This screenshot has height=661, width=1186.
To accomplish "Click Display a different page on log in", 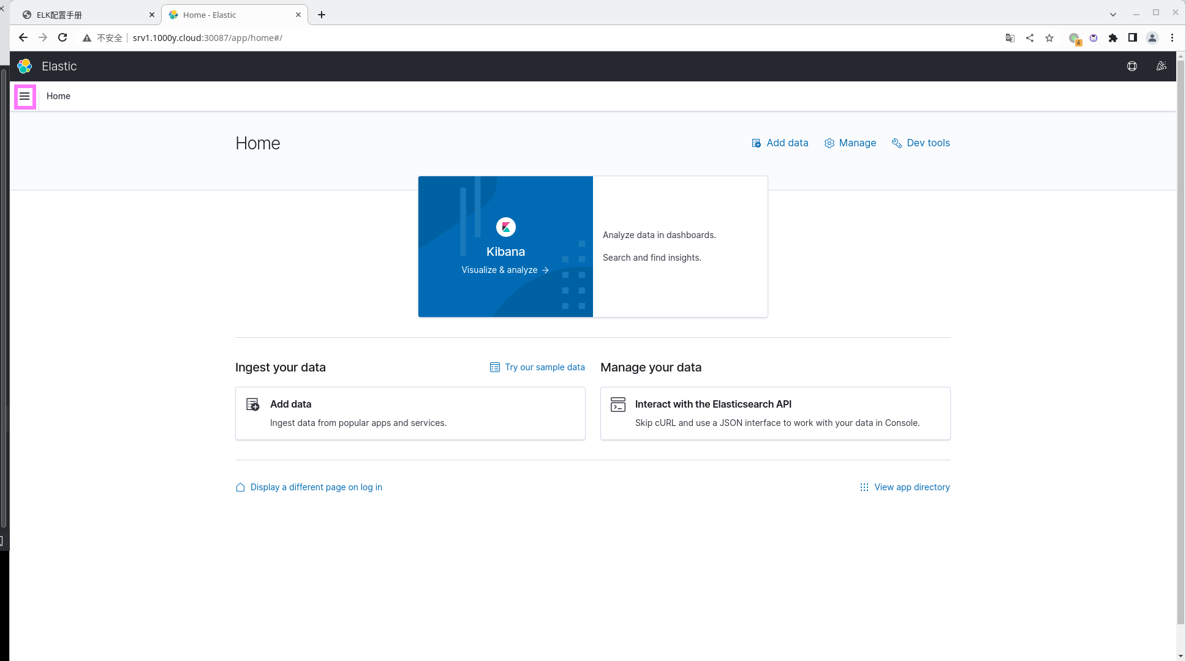I will click(x=309, y=487).
